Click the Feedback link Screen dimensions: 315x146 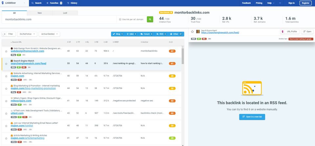pyautogui.click(x=246, y=3)
